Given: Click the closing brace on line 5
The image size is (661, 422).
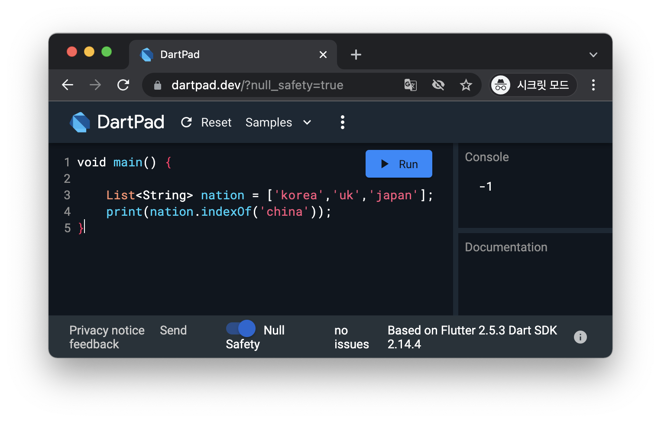Looking at the screenshot, I should click(81, 228).
